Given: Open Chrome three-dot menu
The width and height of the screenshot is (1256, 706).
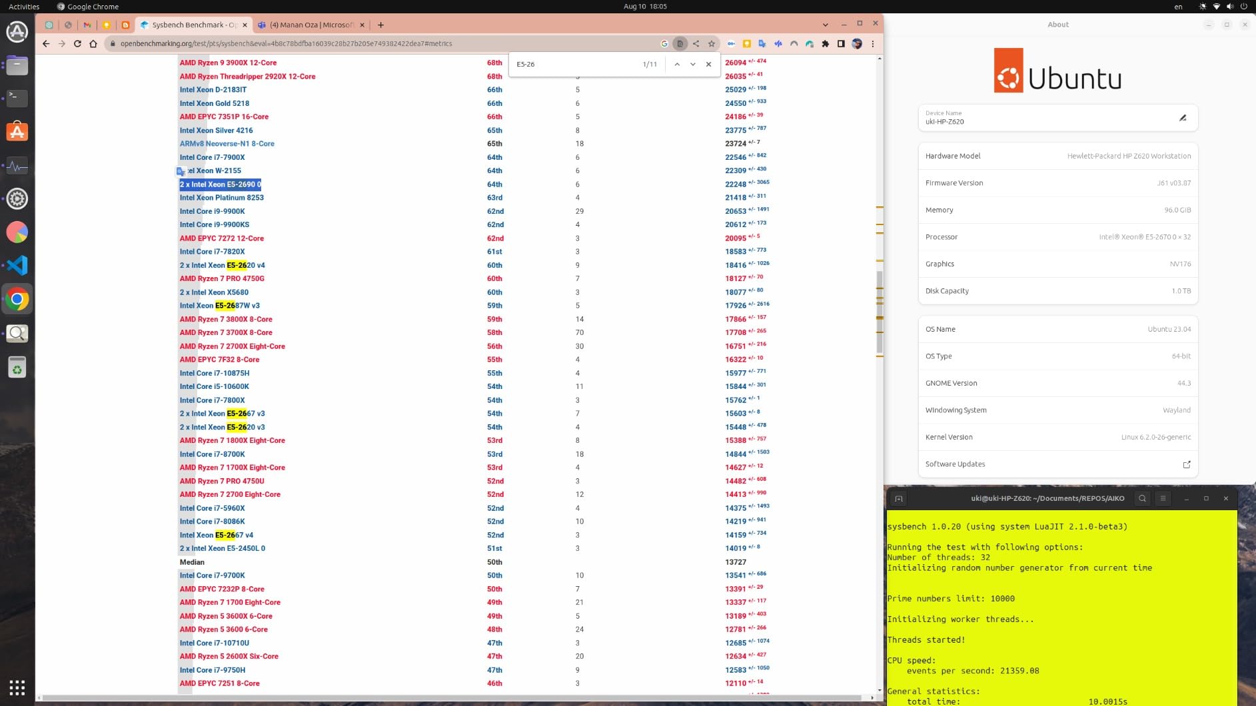Looking at the screenshot, I should point(873,44).
